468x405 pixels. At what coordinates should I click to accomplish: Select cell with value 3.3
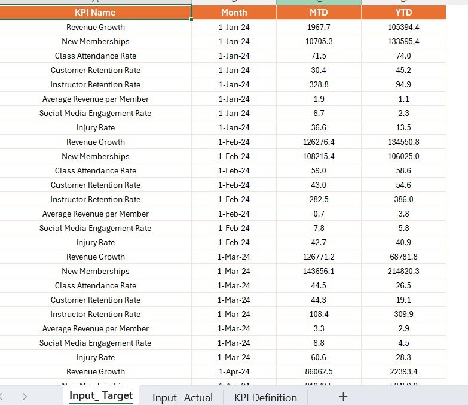[319, 328]
